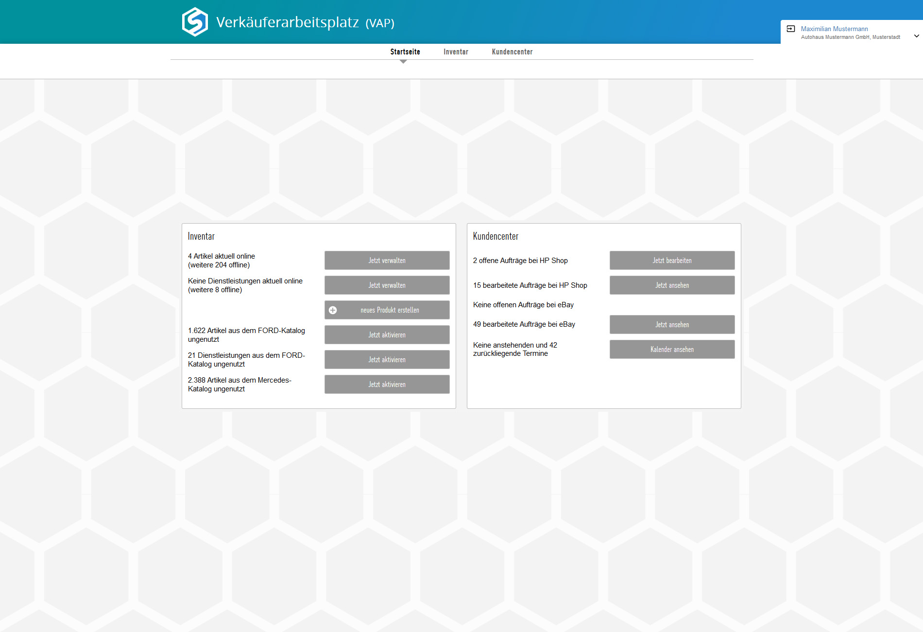The image size is (923, 632).
Task: Click Jetzt bearbeiten for open HP Shop orders
Action: point(672,261)
